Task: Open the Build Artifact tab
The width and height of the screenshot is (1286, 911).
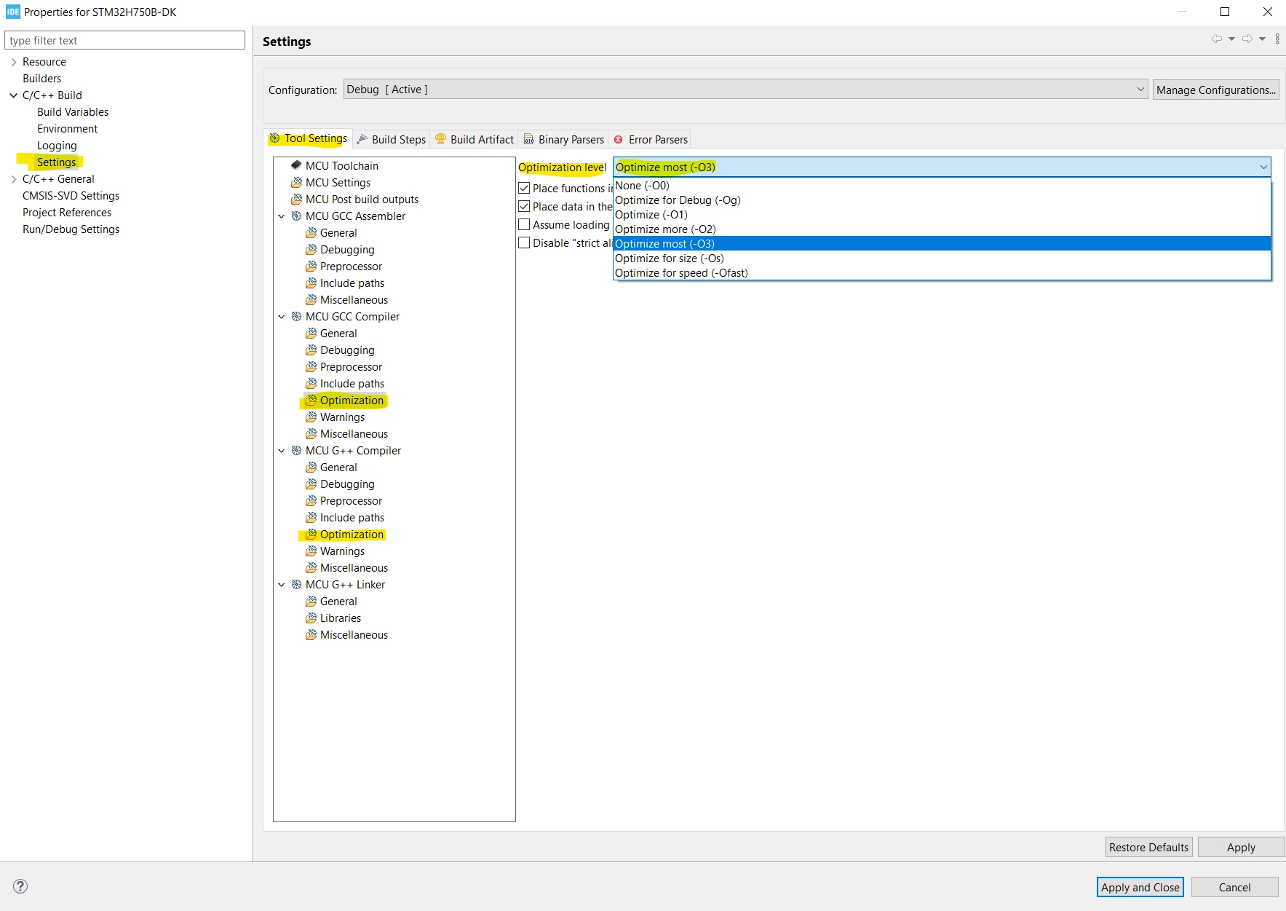Action: [475, 139]
